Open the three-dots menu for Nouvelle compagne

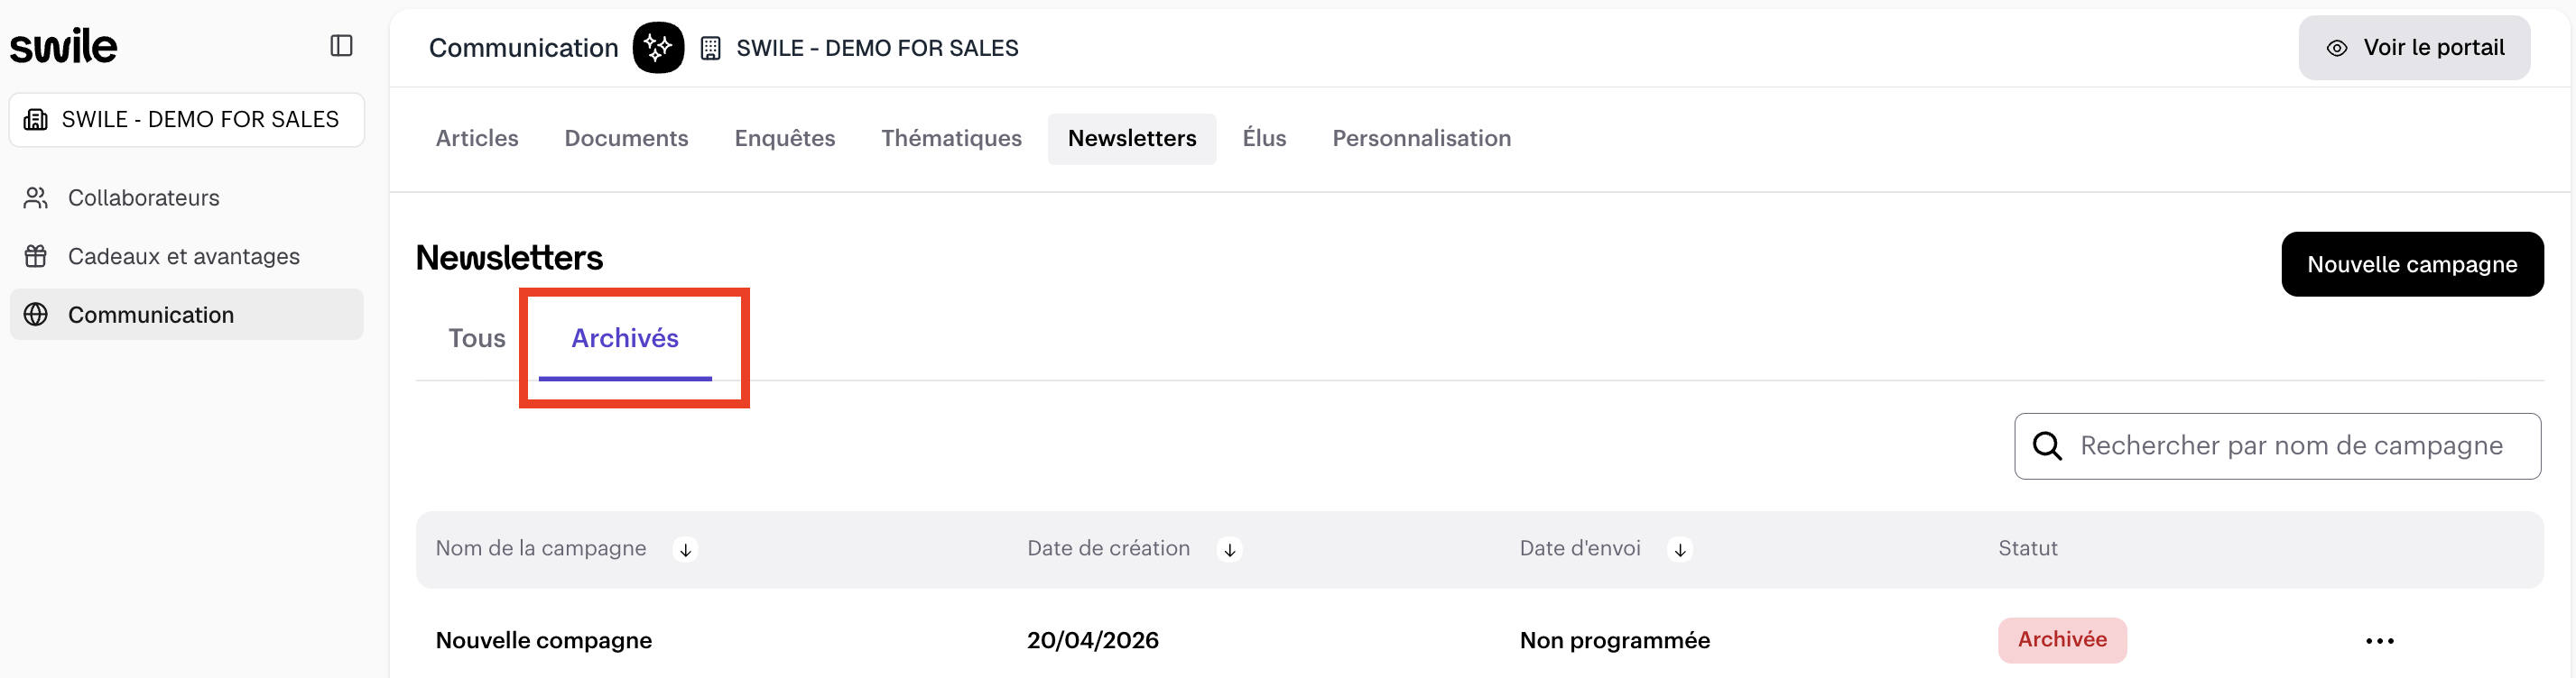[2379, 641]
